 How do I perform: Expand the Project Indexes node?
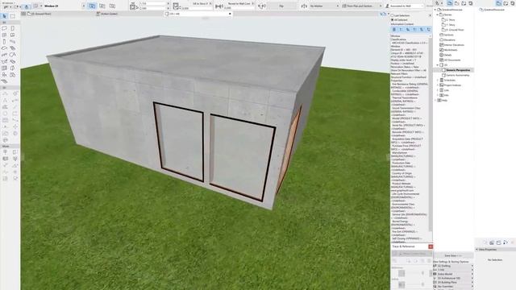pyautogui.click(x=438, y=85)
